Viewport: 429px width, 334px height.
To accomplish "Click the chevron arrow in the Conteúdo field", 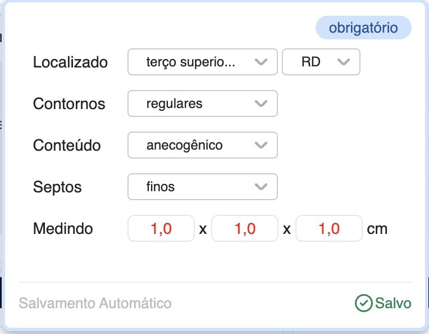I will pyautogui.click(x=261, y=145).
